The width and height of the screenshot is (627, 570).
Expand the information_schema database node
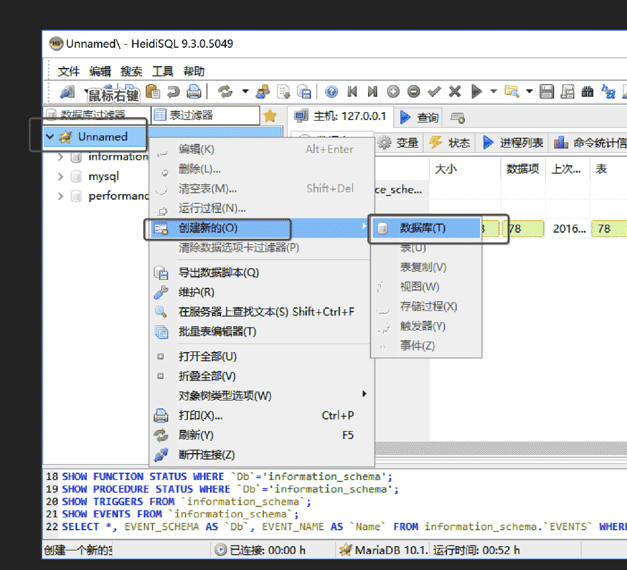pos(61,157)
